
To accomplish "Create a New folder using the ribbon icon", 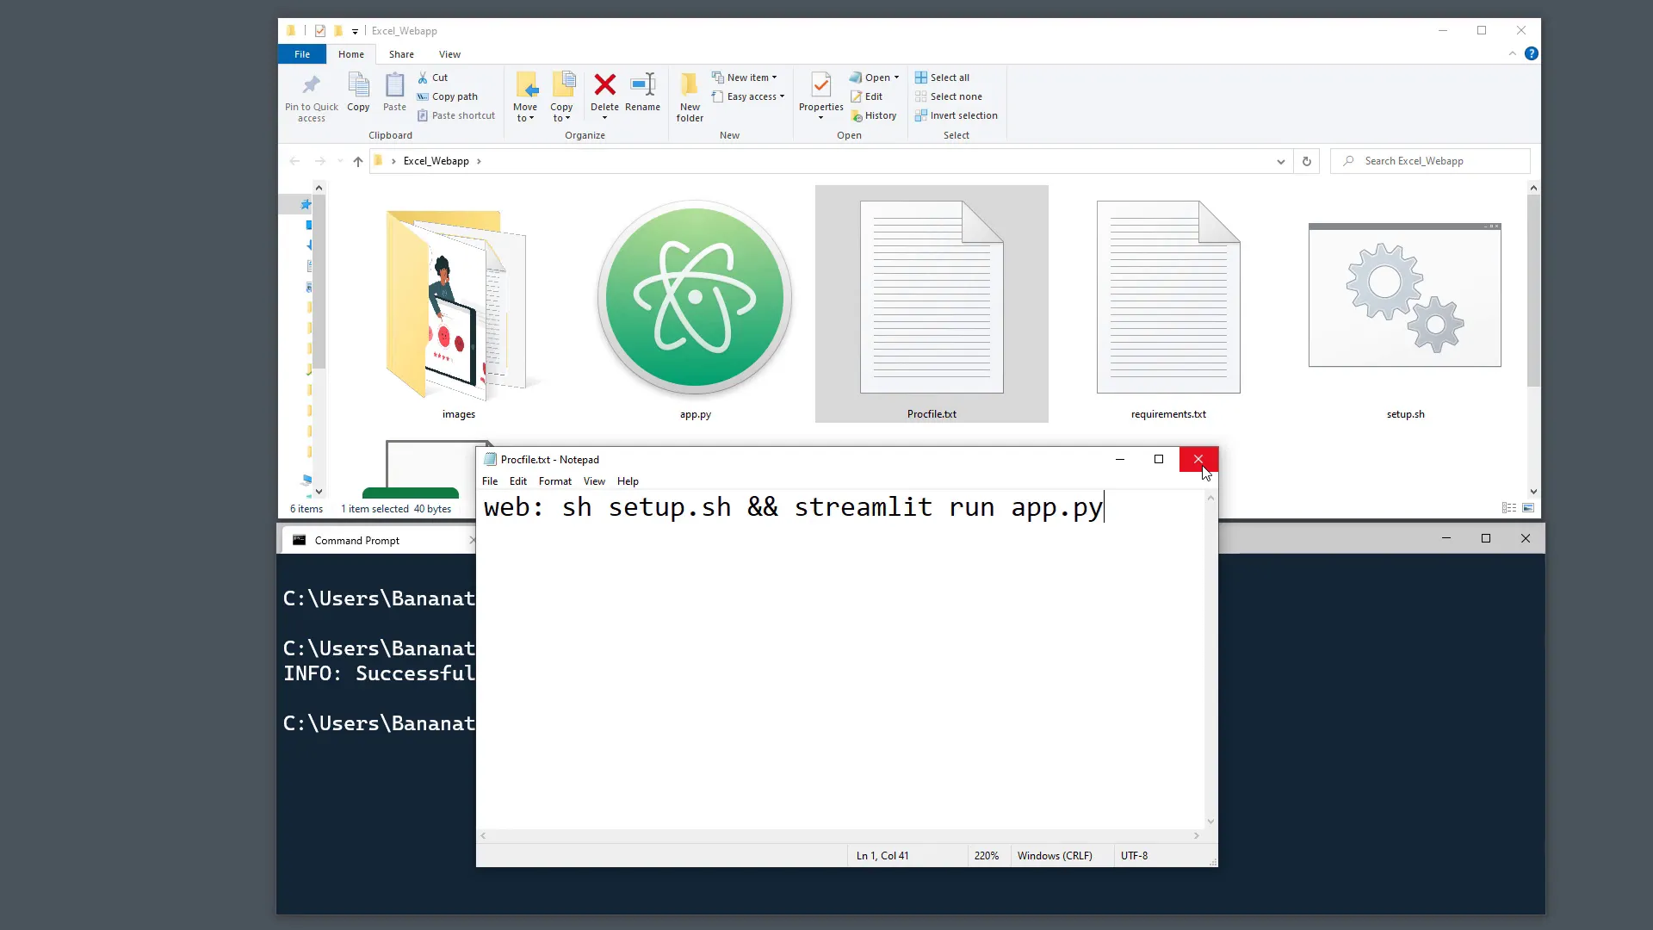I will (689, 95).
